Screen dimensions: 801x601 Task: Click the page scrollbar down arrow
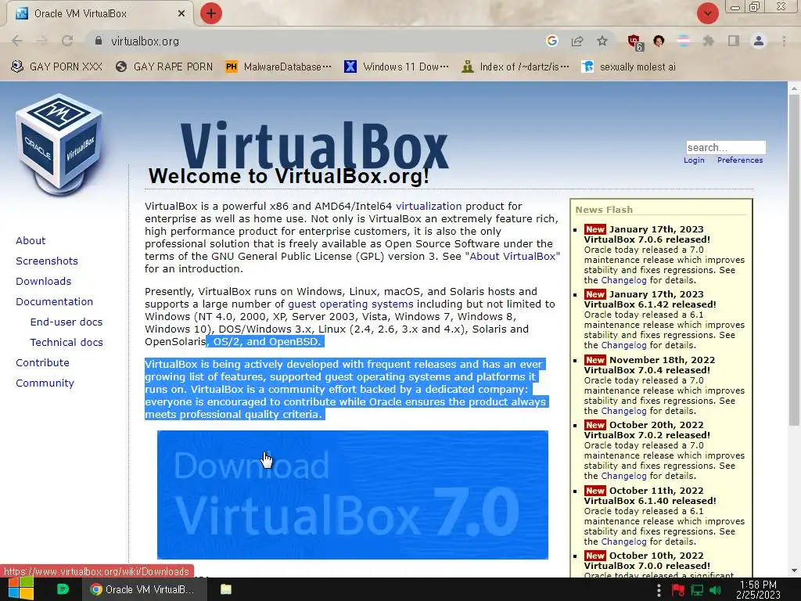pos(794,570)
